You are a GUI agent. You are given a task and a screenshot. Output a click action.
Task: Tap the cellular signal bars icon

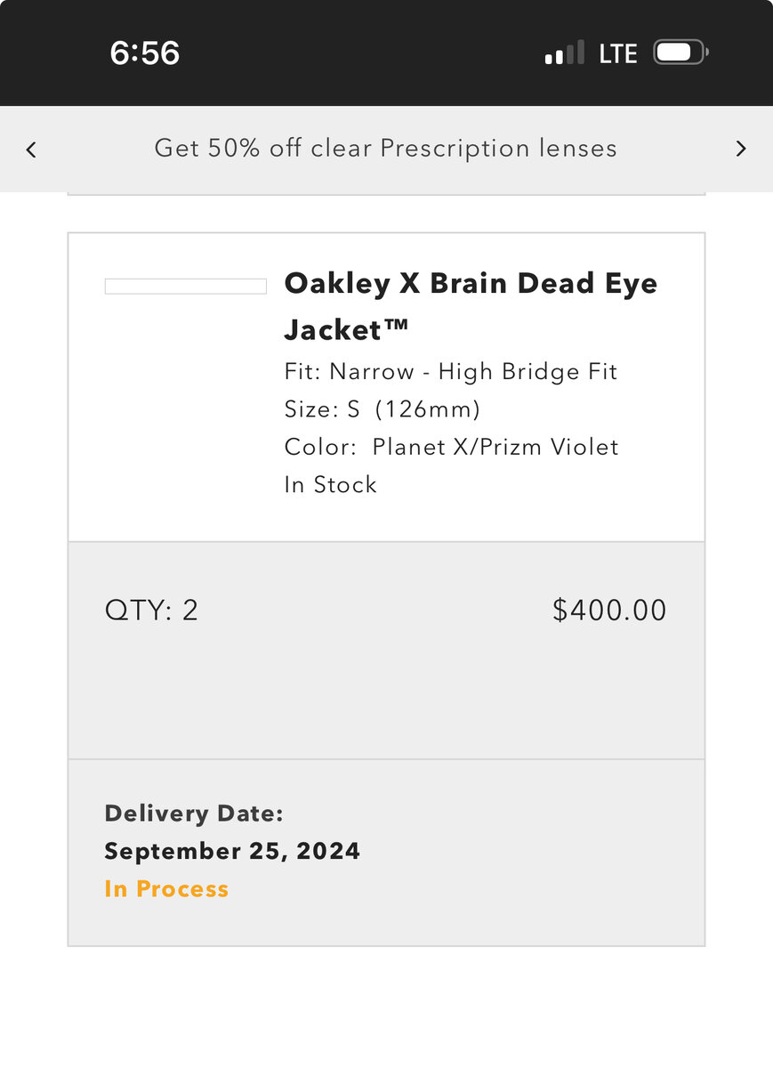tap(565, 53)
